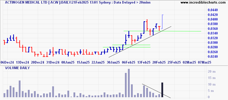
Task: Click the 0.0340 price axis label
Action: (x=213, y=33)
